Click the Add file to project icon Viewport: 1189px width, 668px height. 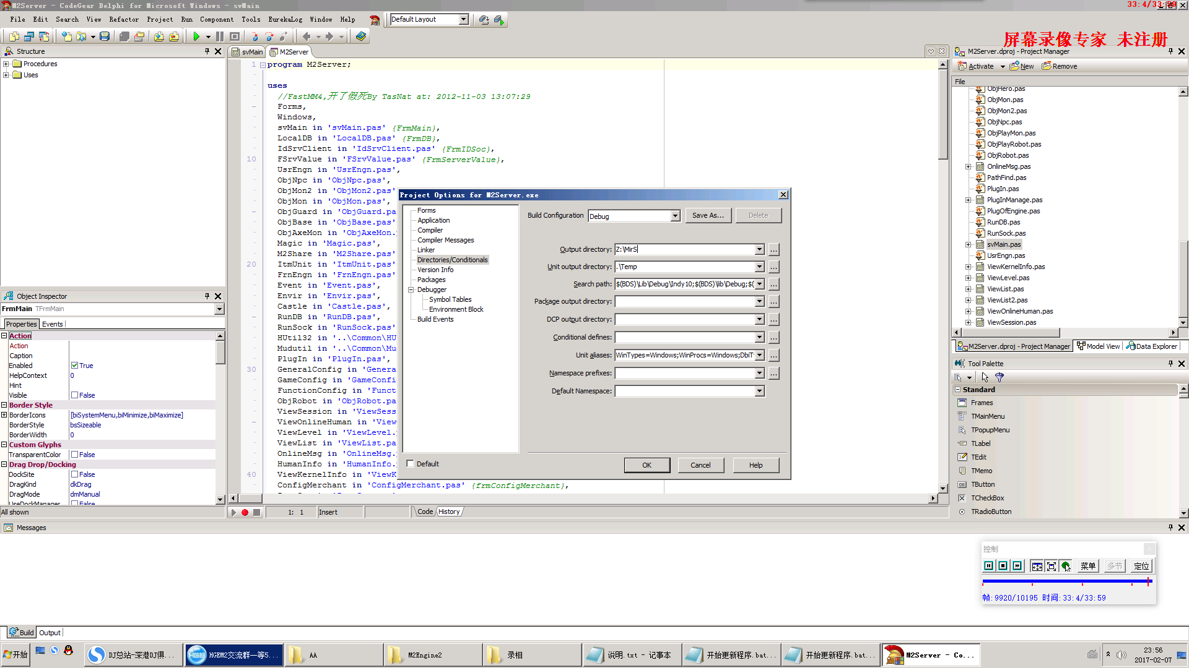coord(159,36)
